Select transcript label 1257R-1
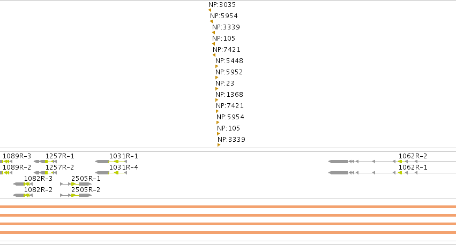 [60, 156]
